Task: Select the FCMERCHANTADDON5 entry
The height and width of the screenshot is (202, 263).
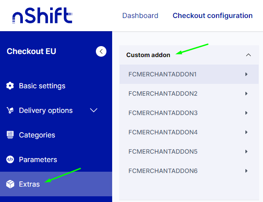Action: 189,151
